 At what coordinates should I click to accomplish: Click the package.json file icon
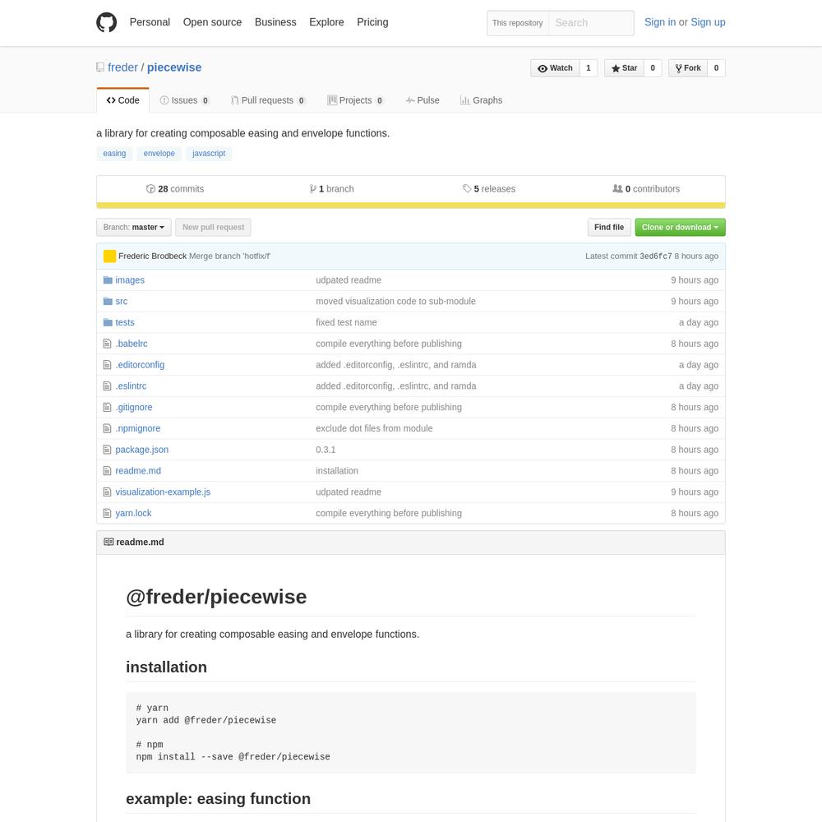click(108, 450)
